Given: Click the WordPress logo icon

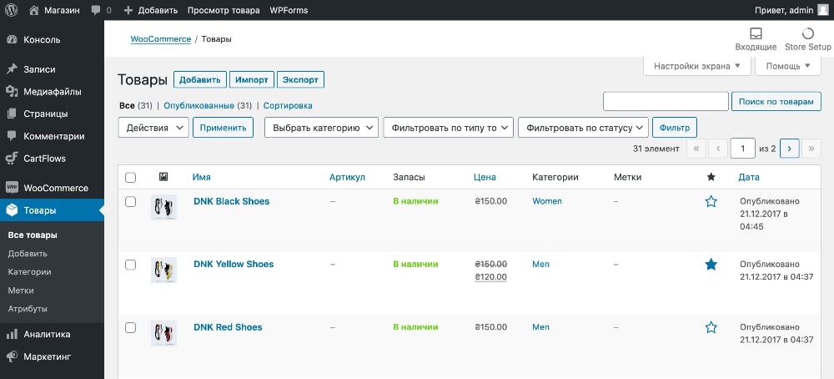Looking at the screenshot, I should pos(12,10).
